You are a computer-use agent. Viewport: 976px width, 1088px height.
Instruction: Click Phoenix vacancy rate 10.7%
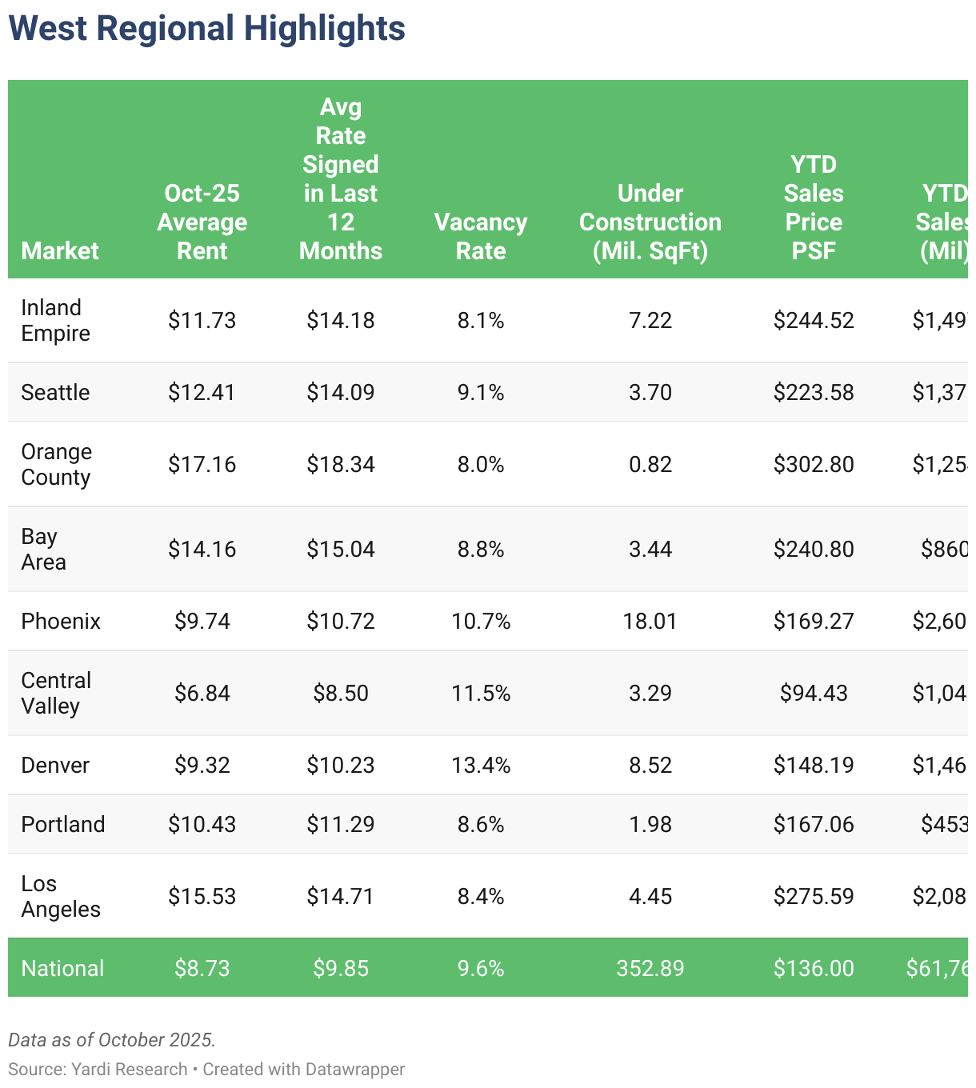(x=481, y=621)
